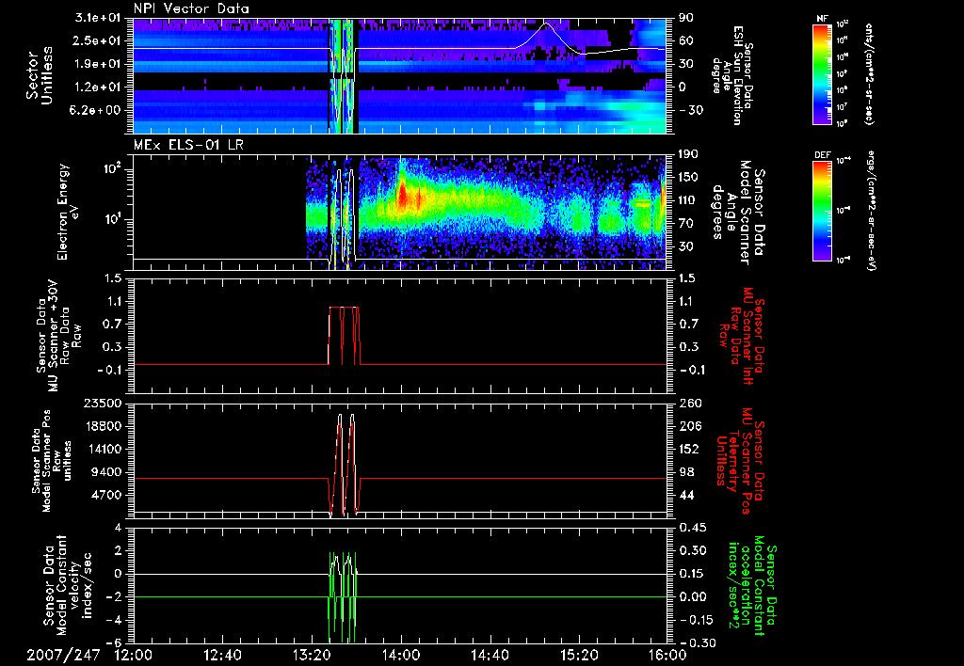
Task: Click the 60 degree elevation tick
Action: [686, 40]
